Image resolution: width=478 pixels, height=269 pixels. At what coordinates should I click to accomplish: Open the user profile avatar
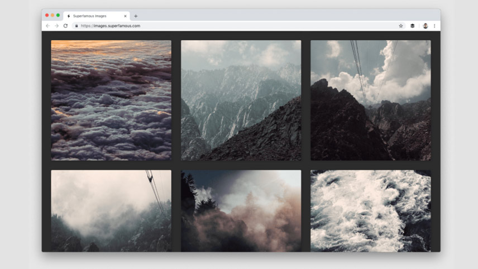[x=426, y=26]
